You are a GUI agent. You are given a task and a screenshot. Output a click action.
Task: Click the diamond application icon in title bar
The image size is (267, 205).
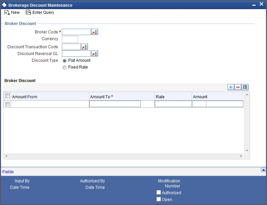click(x=4, y=5)
